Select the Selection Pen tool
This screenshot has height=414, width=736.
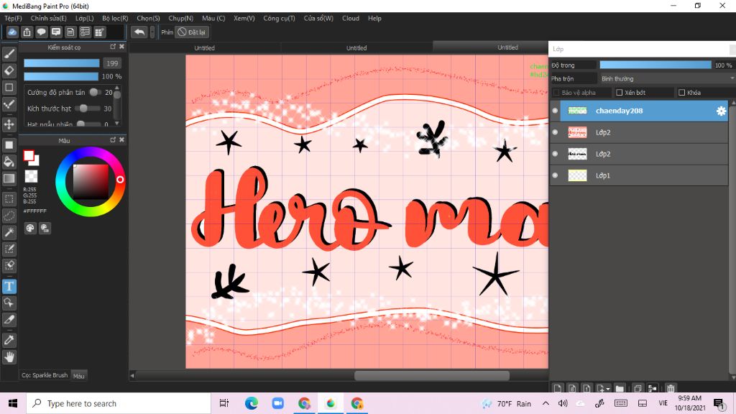pyautogui.click(x=9, y=249)
